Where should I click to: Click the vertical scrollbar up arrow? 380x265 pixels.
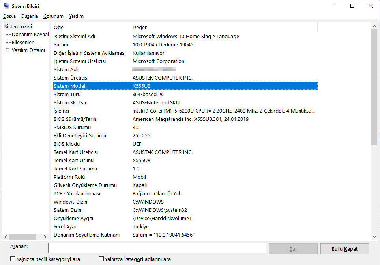tap(374, 26)
